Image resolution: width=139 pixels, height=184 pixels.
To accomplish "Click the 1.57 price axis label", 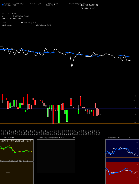I will 135,115.
